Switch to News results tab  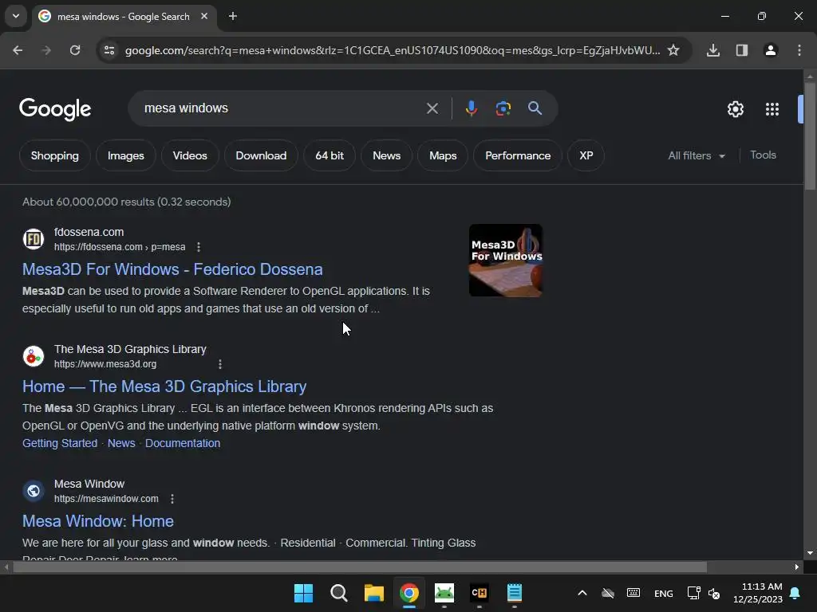387,155
